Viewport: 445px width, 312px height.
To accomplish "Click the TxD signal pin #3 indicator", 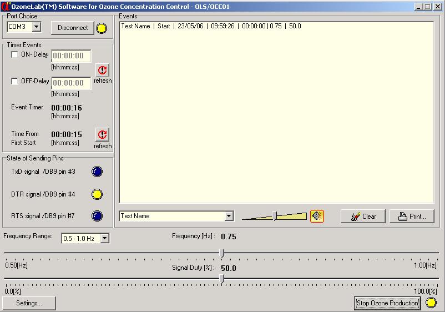I will 97,172.
